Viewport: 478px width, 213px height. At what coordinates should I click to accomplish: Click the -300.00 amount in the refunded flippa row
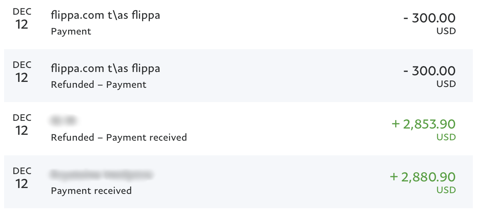click(429, 71)
